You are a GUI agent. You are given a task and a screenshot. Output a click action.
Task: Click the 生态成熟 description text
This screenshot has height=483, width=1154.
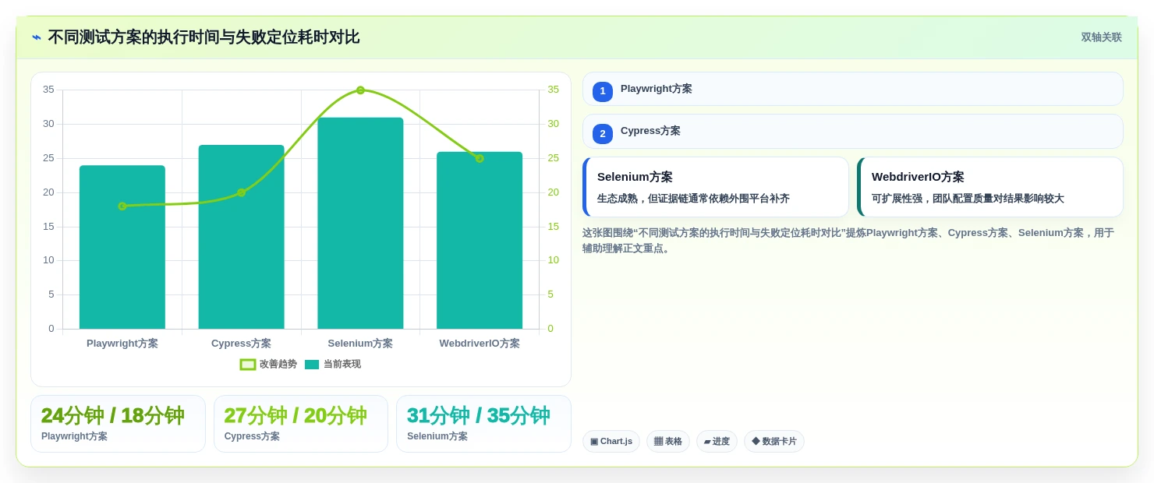coord(693,199)
